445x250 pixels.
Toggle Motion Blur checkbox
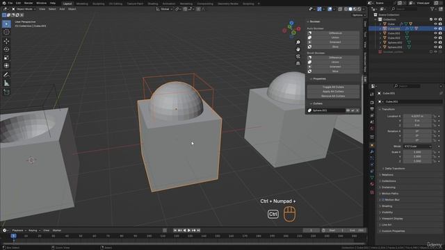click(383, 200)
